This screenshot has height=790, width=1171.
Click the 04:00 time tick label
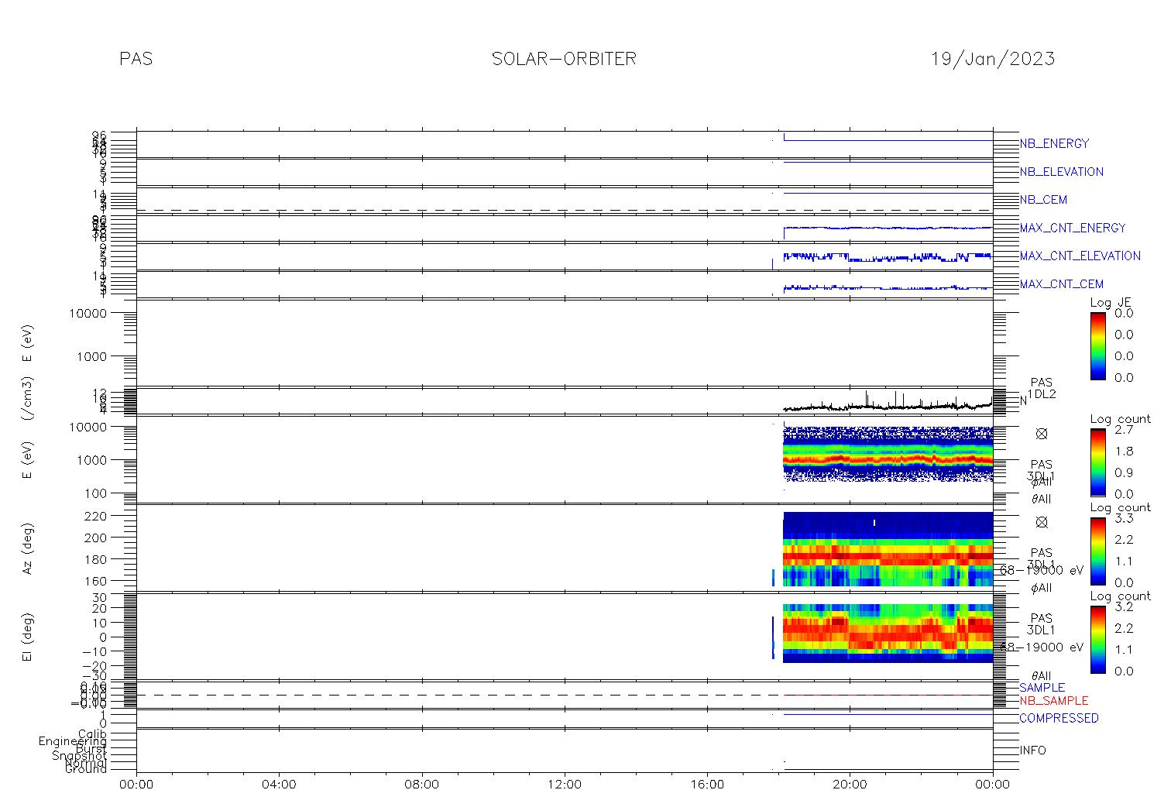coord(279,784)
